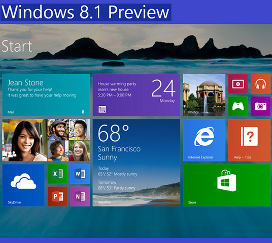Click '5:30 PM – 9:00 PM' event time

pos(115,95)
